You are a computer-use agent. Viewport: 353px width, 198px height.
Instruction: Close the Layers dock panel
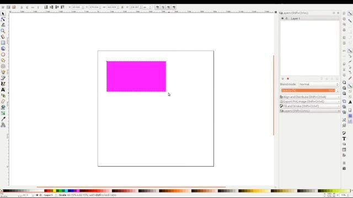338,13
